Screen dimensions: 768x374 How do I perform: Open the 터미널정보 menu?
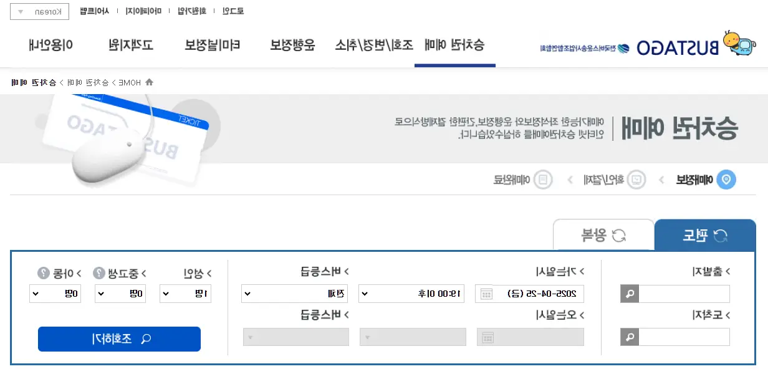(213, 45)
